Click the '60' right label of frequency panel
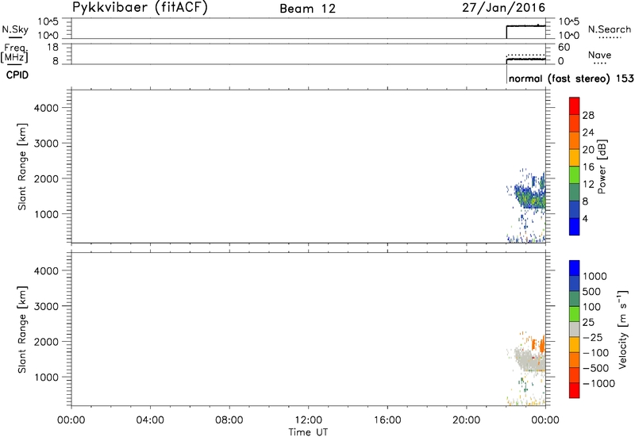 [564, 48]
